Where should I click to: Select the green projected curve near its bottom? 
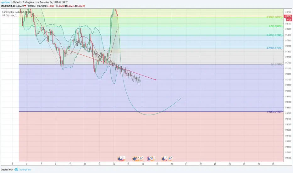[x=149, y=114]
